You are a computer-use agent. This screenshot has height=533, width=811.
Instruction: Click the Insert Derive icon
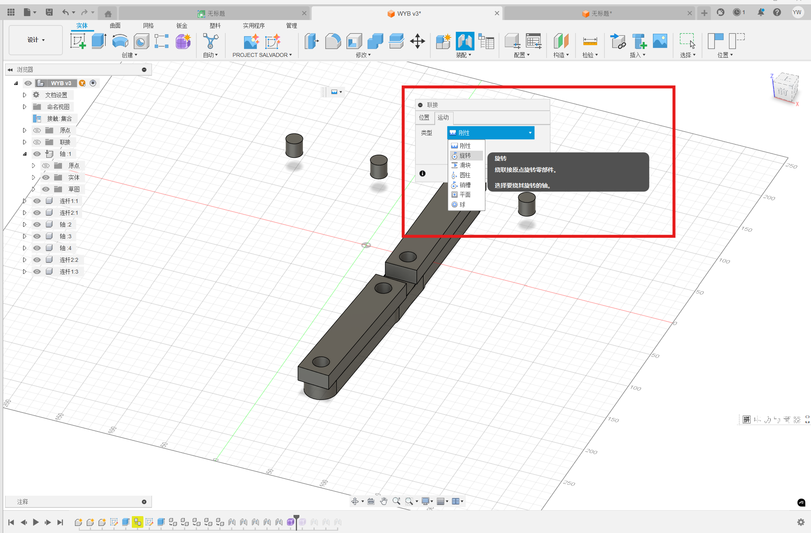[618, 41]
